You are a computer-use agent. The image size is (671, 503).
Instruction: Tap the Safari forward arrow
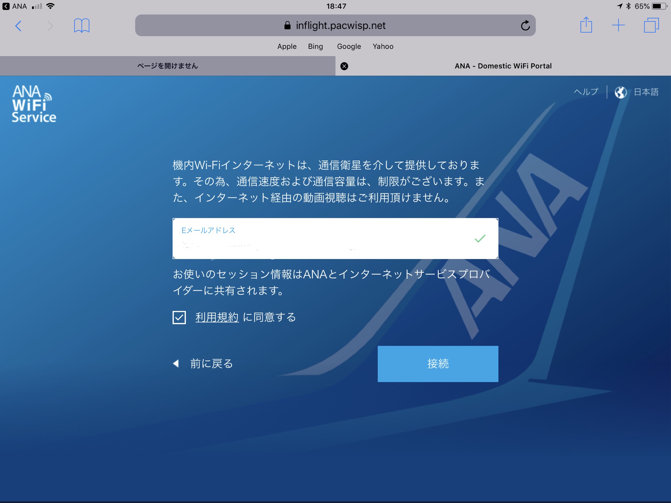click(x=50, y=26)
